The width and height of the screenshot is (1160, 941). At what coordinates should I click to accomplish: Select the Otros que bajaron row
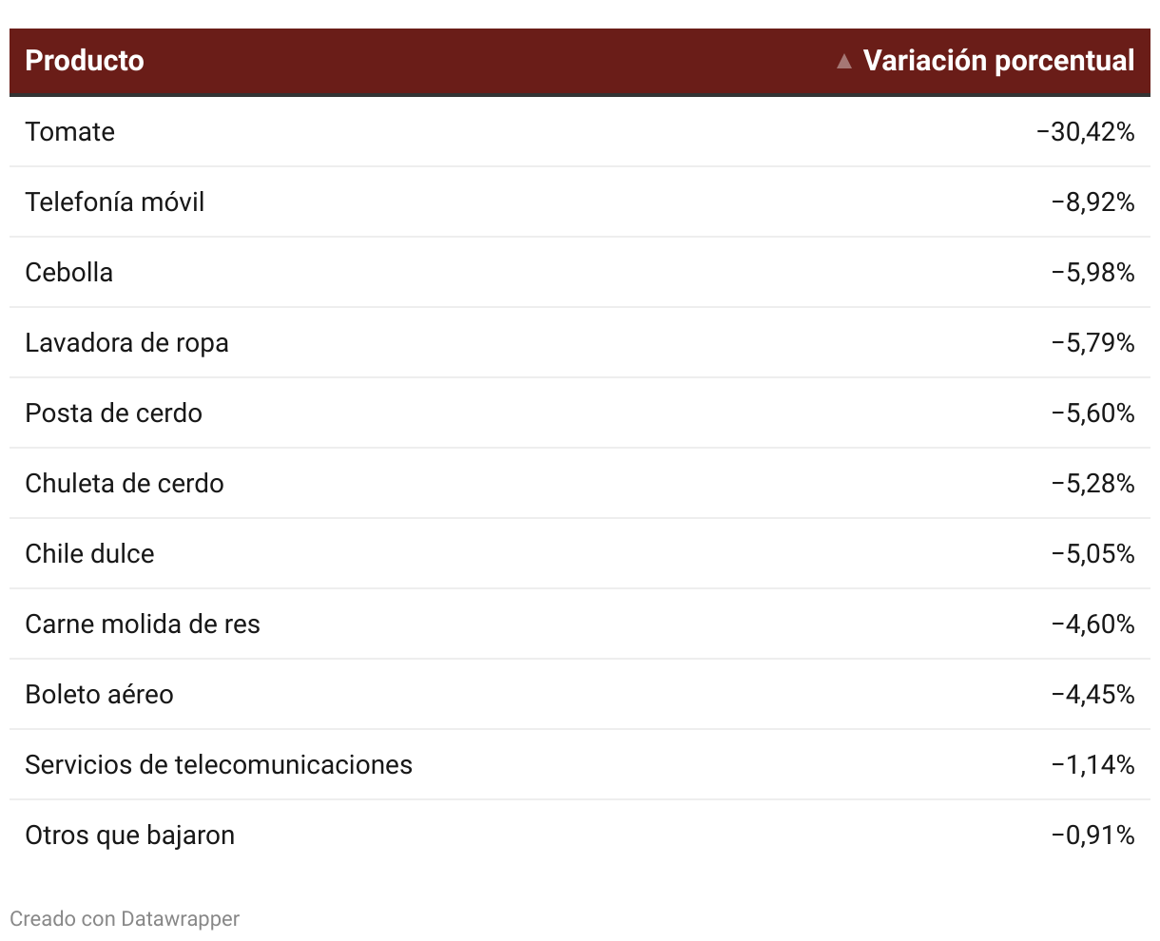click(x=580, y=835)
